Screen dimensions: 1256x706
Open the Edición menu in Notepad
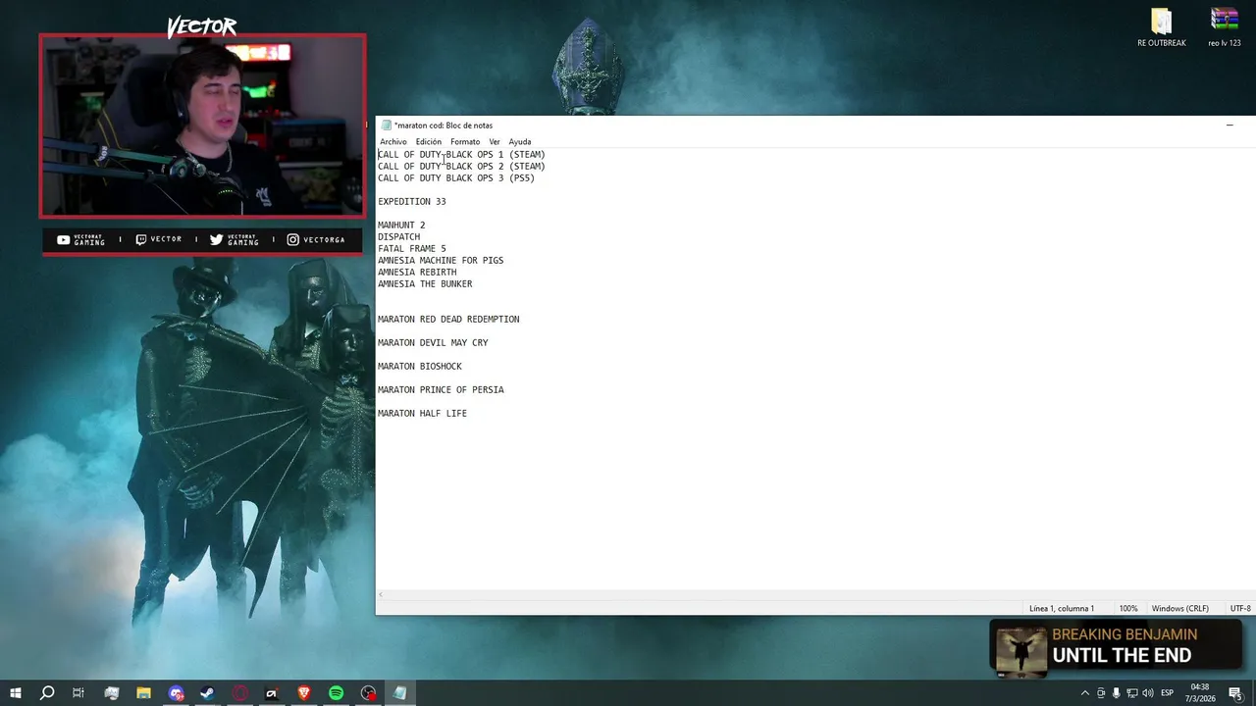click(x=428, y=142)
